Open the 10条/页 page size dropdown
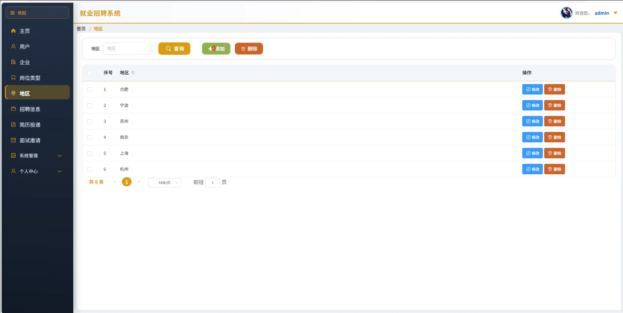 (165, 183)
